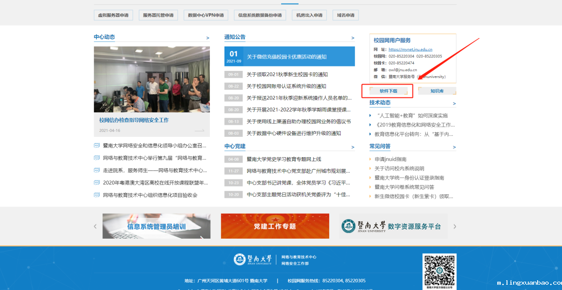The height and width of the screenshot is (290, 562).
Task: Click message icon beside 第九届 news item
Action: pyautogui.click(x=97, y=158)
